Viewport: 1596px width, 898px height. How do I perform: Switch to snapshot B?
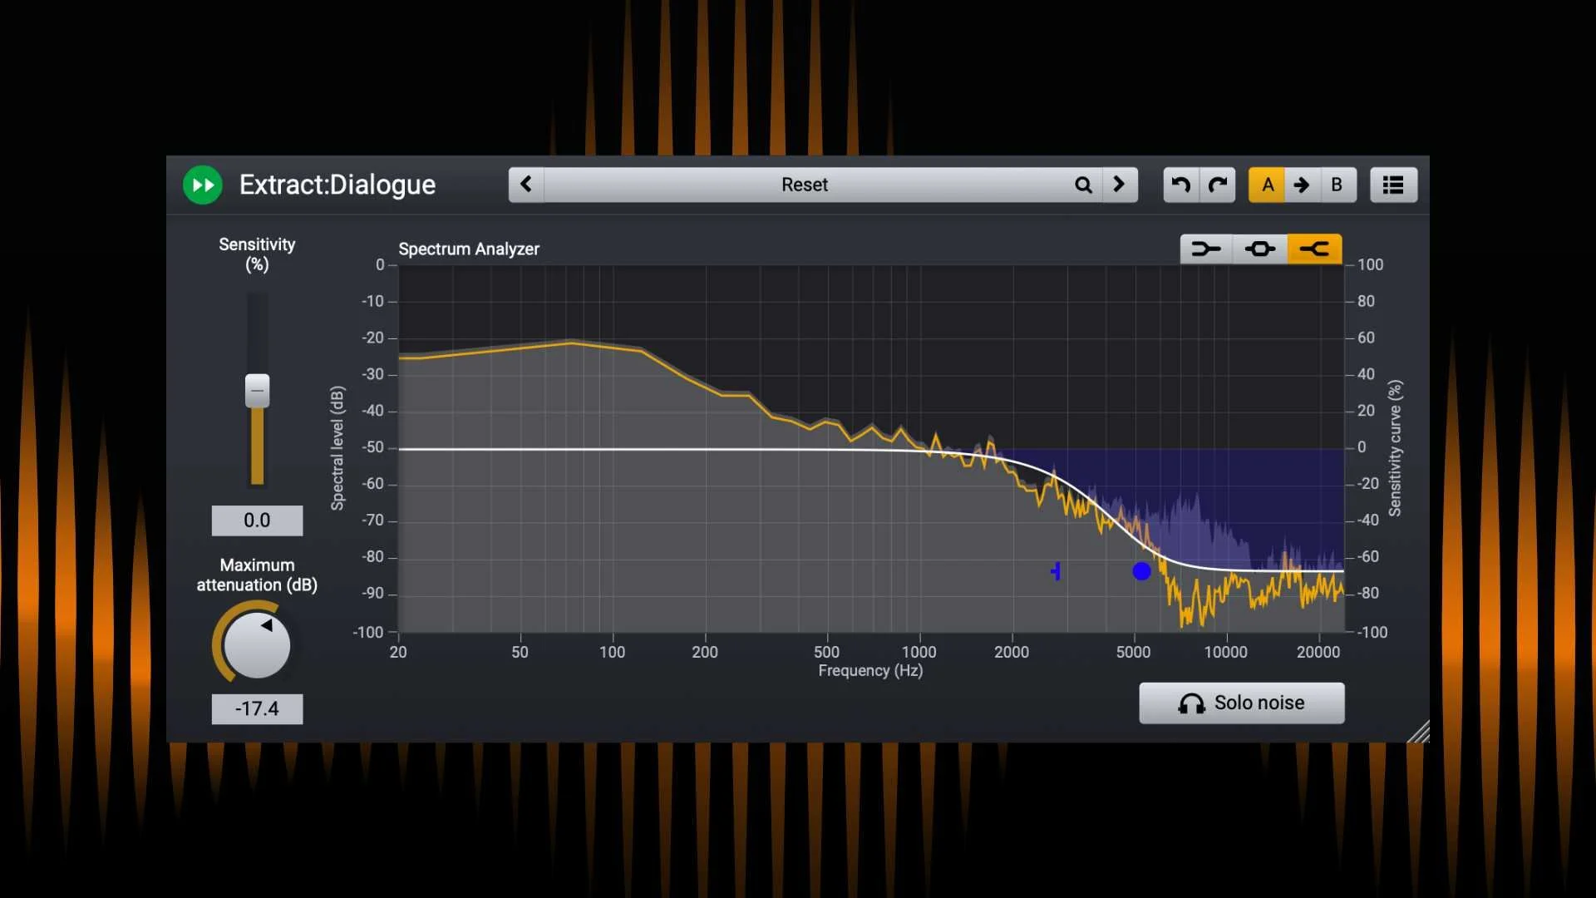(1337, 185)
